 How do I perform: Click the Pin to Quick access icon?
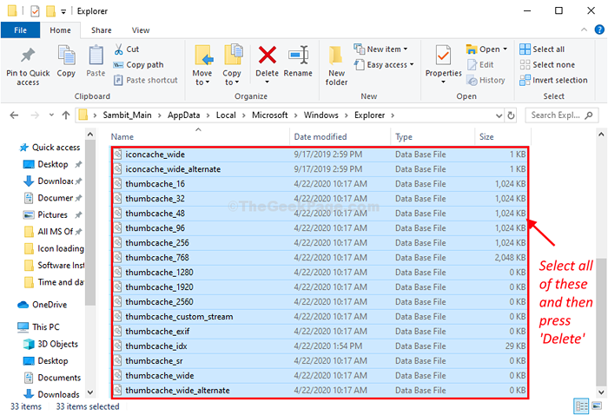(28, 56)
